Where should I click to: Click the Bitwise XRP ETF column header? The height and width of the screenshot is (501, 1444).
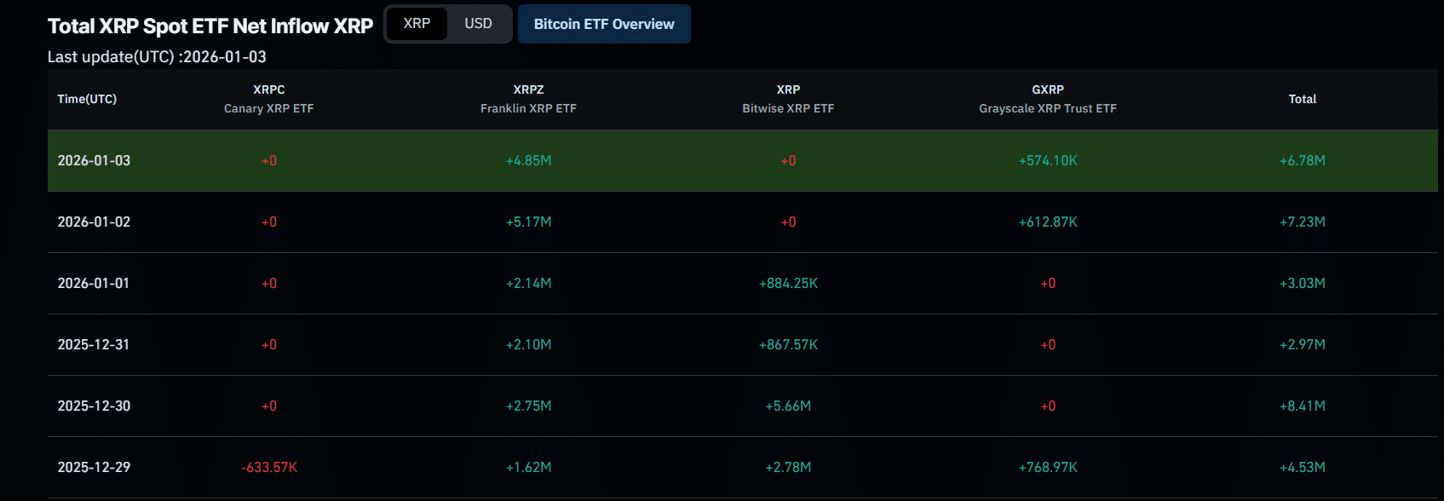[x=788, y=99]
